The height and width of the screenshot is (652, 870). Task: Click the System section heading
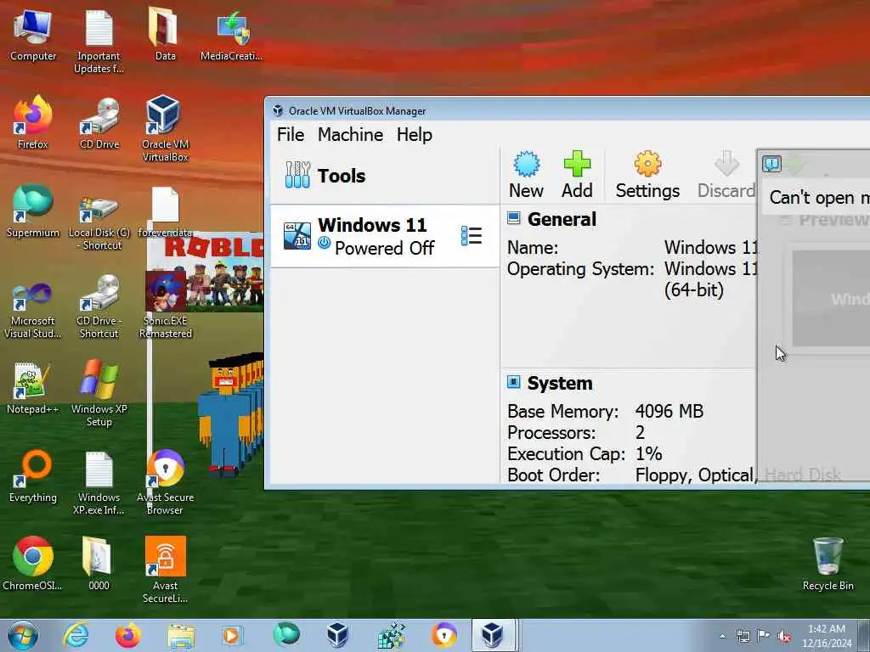(x=559, y=383)
